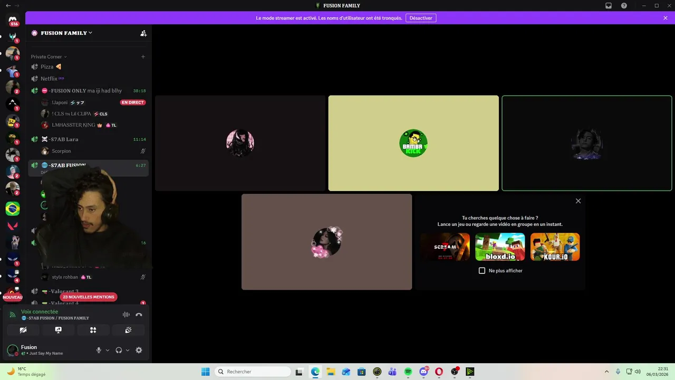Open the soundboard button
The image size is (675, 380).
click(x=128, y=330)
